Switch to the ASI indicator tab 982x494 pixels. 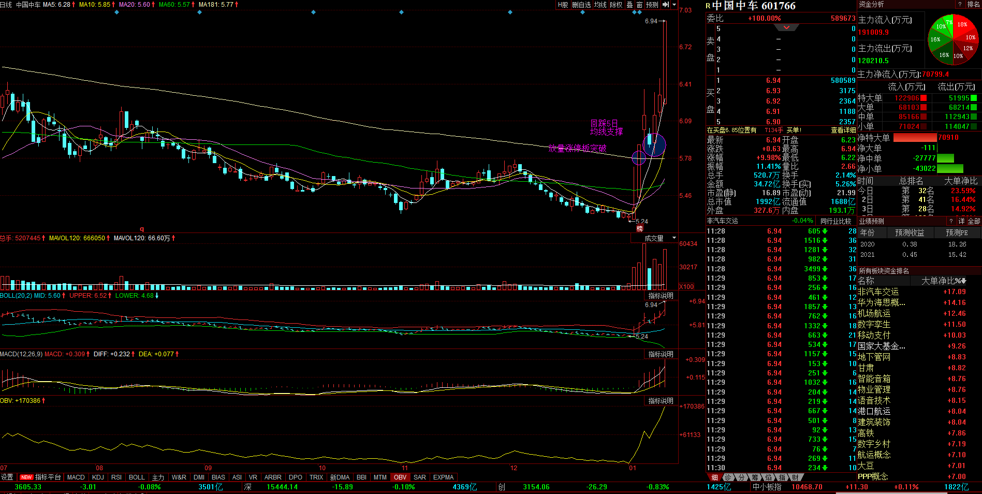[237, 477]
